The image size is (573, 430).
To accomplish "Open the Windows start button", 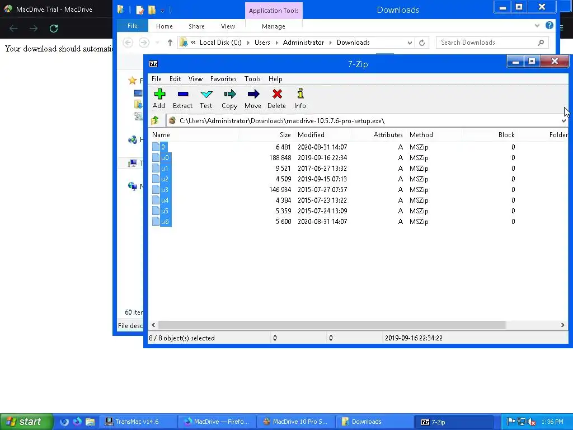I will (x=27, y=422).
